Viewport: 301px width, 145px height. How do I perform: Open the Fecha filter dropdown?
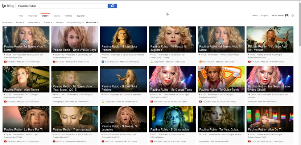pyautogui.click(x=20, y=22)
